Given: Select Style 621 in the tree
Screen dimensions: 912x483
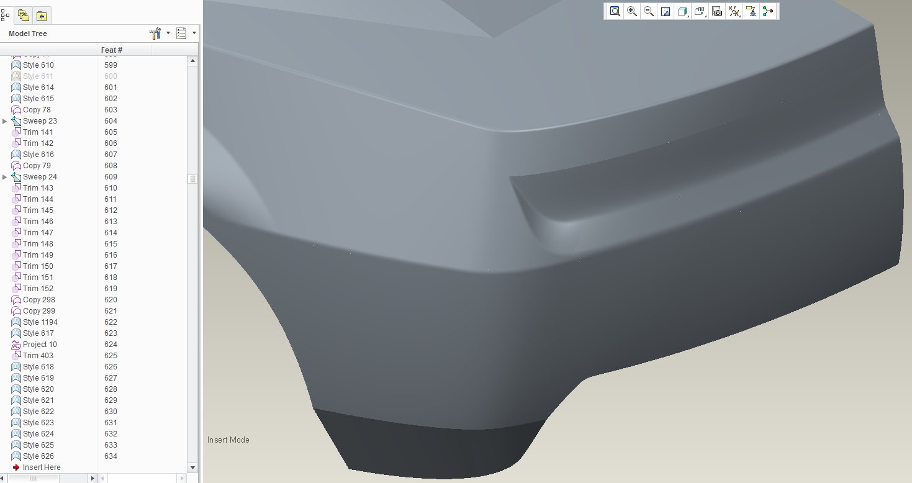Looking at the screenshot, I should pyautogui.click(x=38, y=400).
